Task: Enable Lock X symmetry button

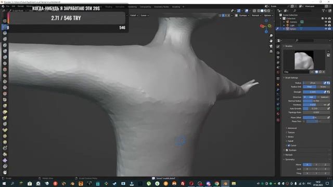Action: 307,169
